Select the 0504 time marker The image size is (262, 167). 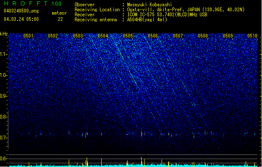tap(103, 36)
